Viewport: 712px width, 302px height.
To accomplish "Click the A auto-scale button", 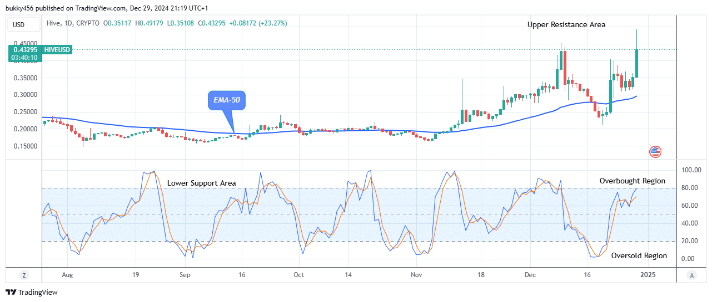I will point(691,275).
